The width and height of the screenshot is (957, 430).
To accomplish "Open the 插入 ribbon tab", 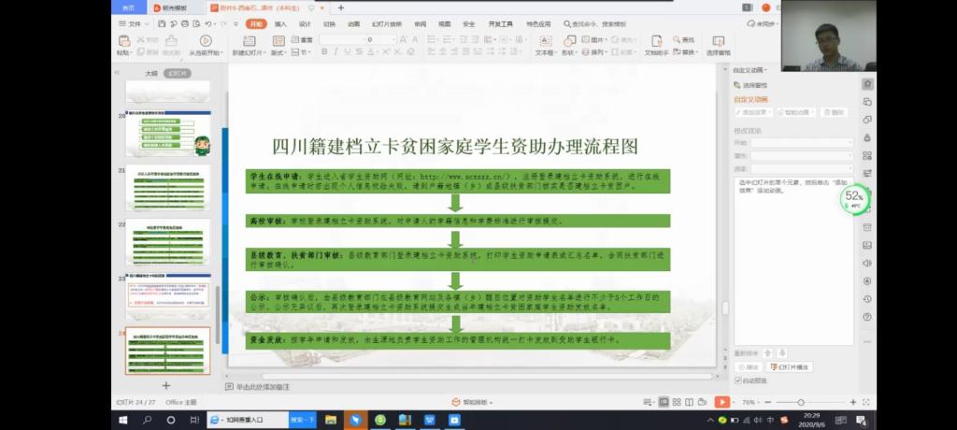I will coord(280,23).
